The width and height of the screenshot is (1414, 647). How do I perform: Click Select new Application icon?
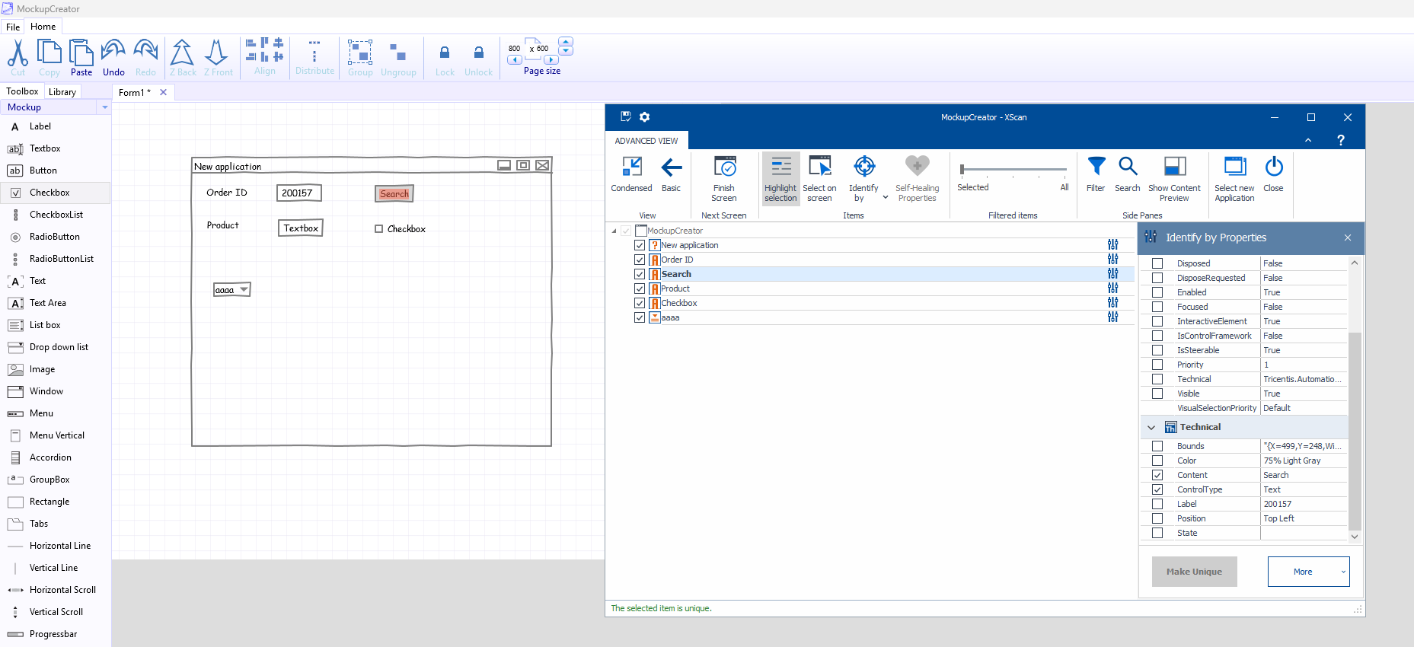click(1234, 167)
